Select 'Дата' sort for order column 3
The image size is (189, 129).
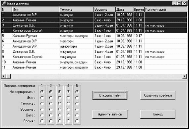click(x=60, y=115)
